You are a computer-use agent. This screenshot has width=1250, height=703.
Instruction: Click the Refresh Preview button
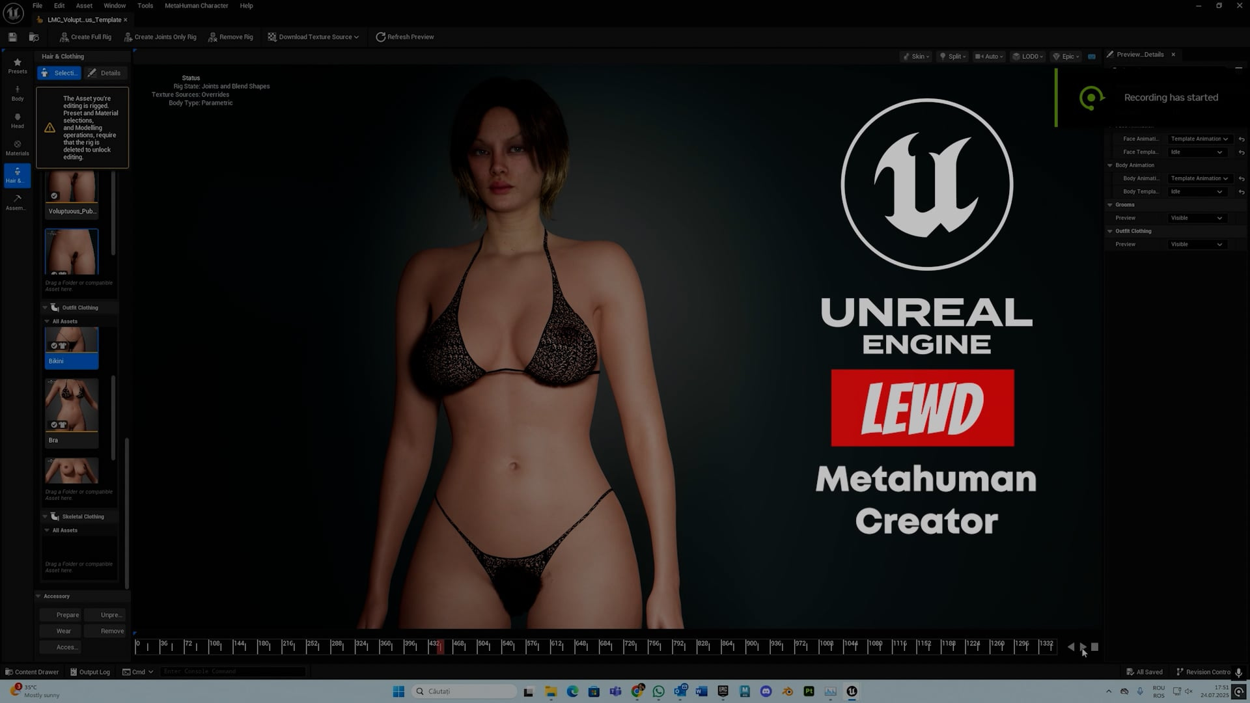click(405, 37)
